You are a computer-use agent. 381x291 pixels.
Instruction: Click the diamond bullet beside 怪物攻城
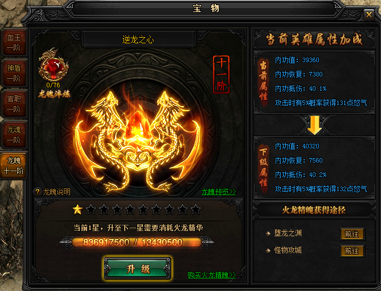click(x=268, y=250)
